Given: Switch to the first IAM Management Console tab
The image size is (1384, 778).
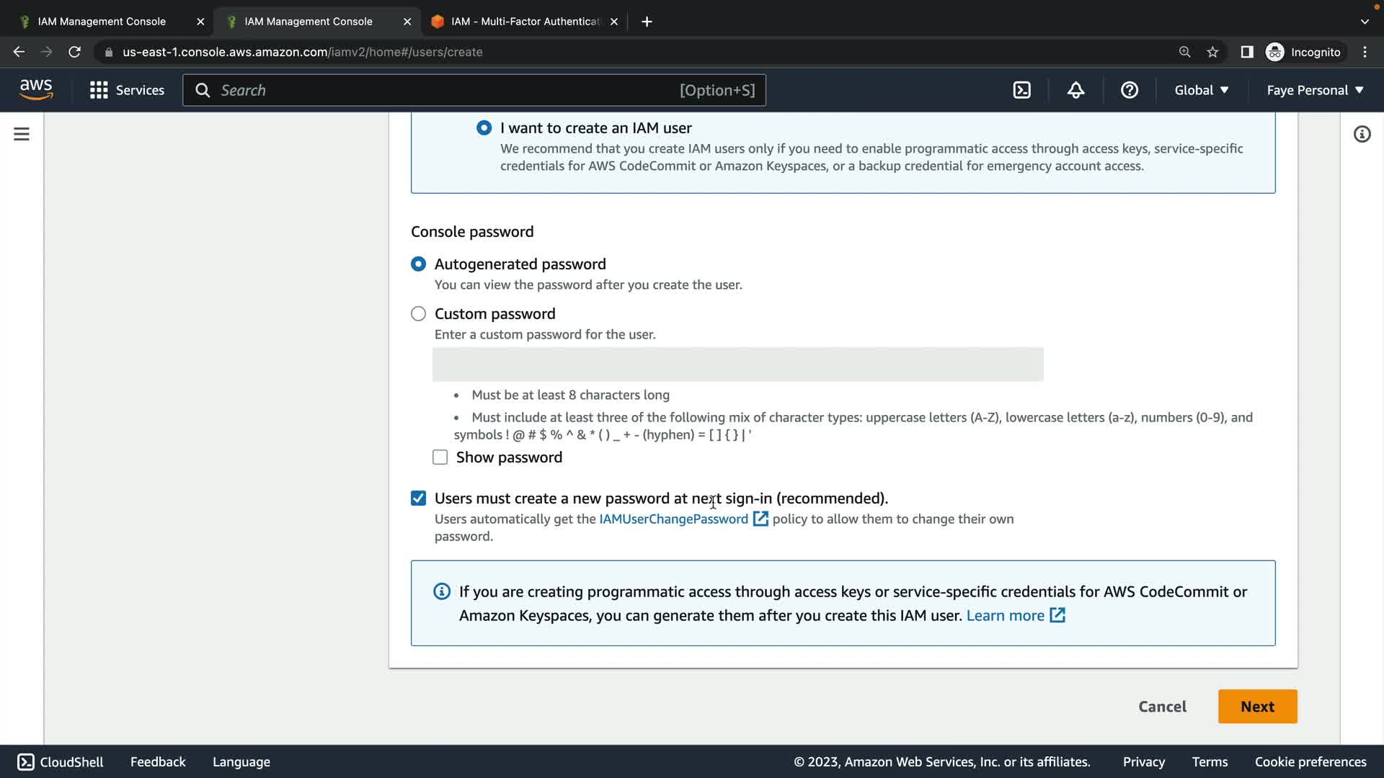Looking at the screenshot, I should coord(102,22).
